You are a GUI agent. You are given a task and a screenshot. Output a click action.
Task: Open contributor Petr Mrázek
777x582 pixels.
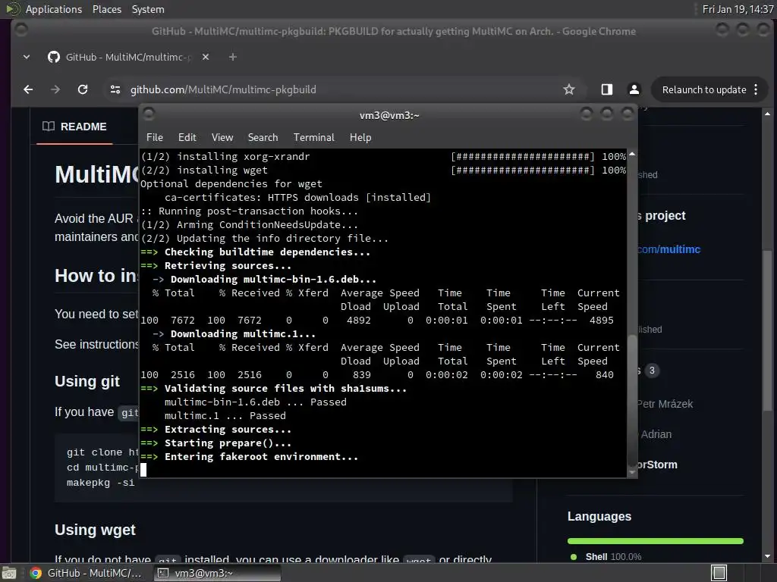click(665, 404)
